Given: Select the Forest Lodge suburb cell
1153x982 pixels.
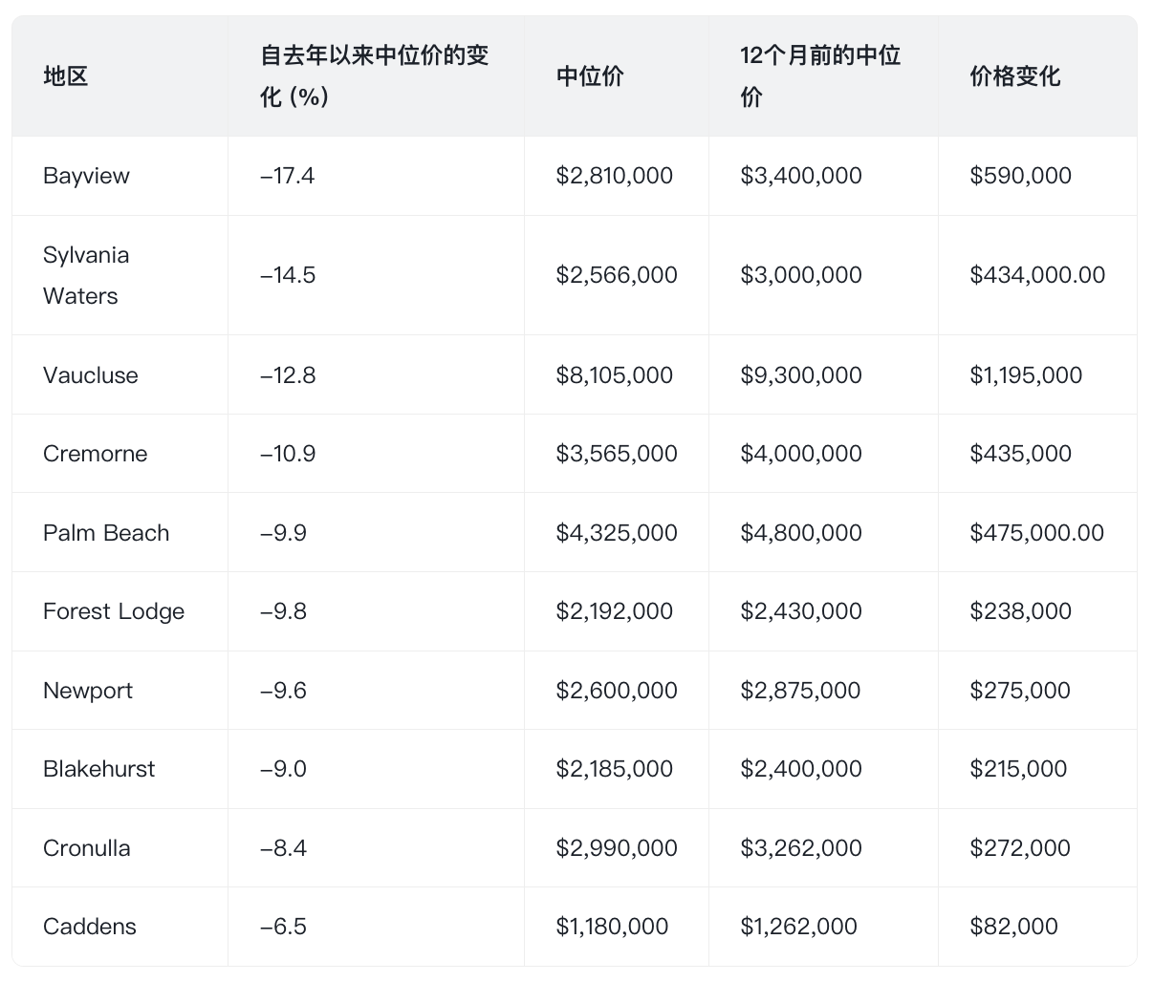Looking at the screenshot, I should (x=114, y=611).
